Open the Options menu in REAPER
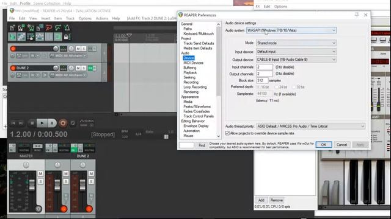Viewport: 391px width, 219px height. pyautogui.click(x=85, y=18)
